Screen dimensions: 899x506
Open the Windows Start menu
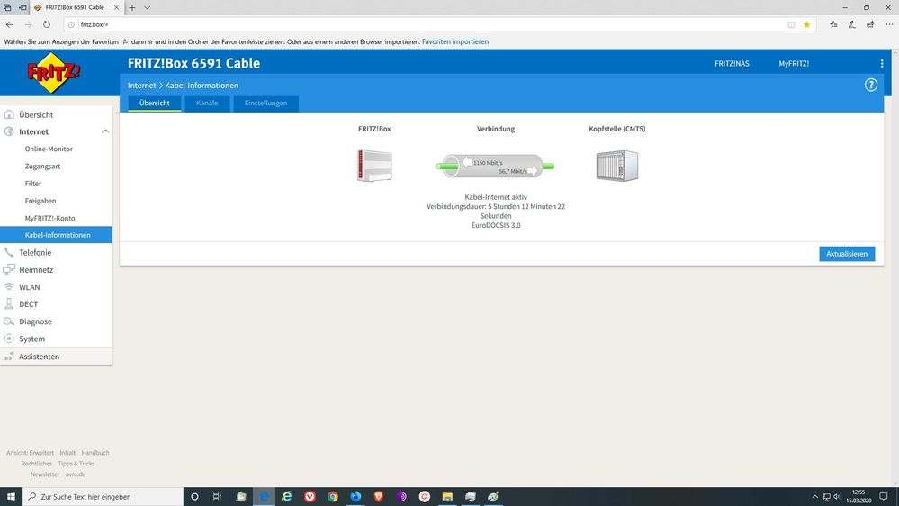11,496
